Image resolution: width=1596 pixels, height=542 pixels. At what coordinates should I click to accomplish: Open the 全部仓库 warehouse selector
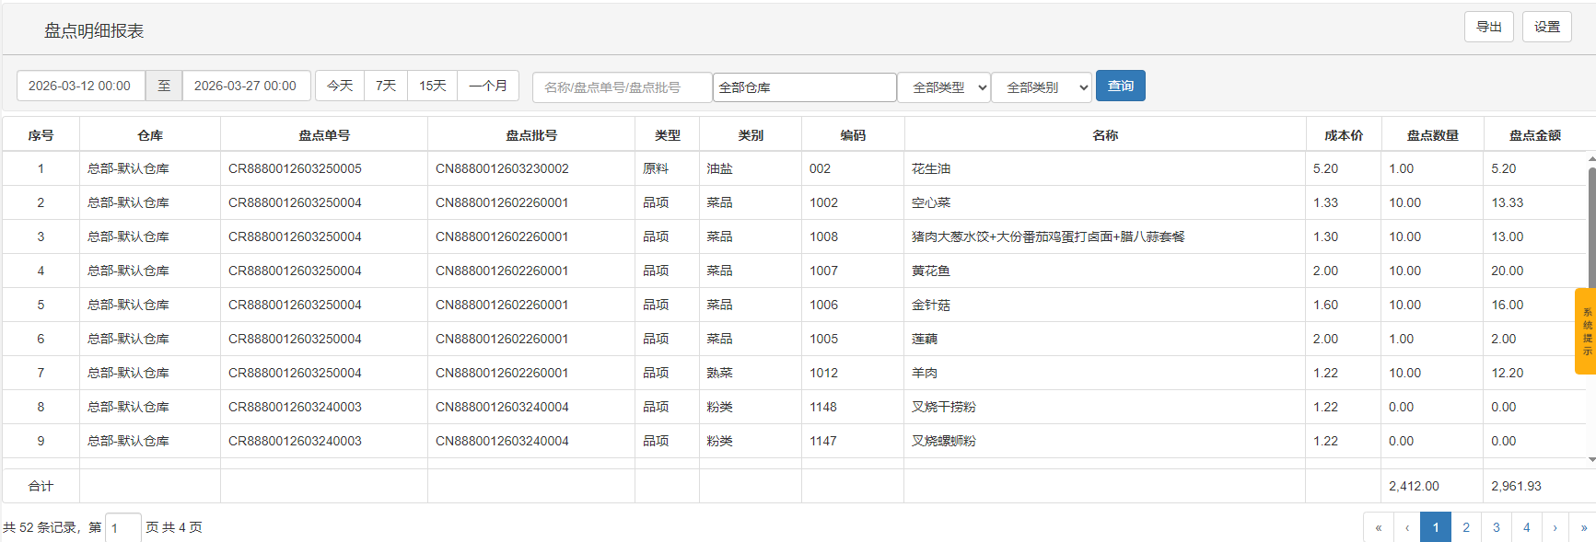tap(804, 87)
